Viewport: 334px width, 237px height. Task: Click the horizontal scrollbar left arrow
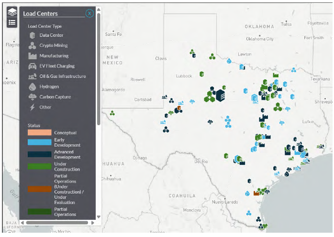coord(22,223)
